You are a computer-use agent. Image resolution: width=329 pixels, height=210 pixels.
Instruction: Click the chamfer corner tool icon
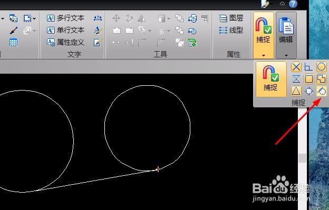(x=161, y=43)
